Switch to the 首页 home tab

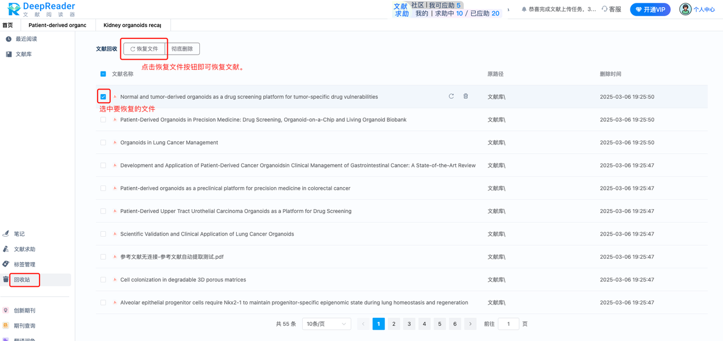pos(8,25)
